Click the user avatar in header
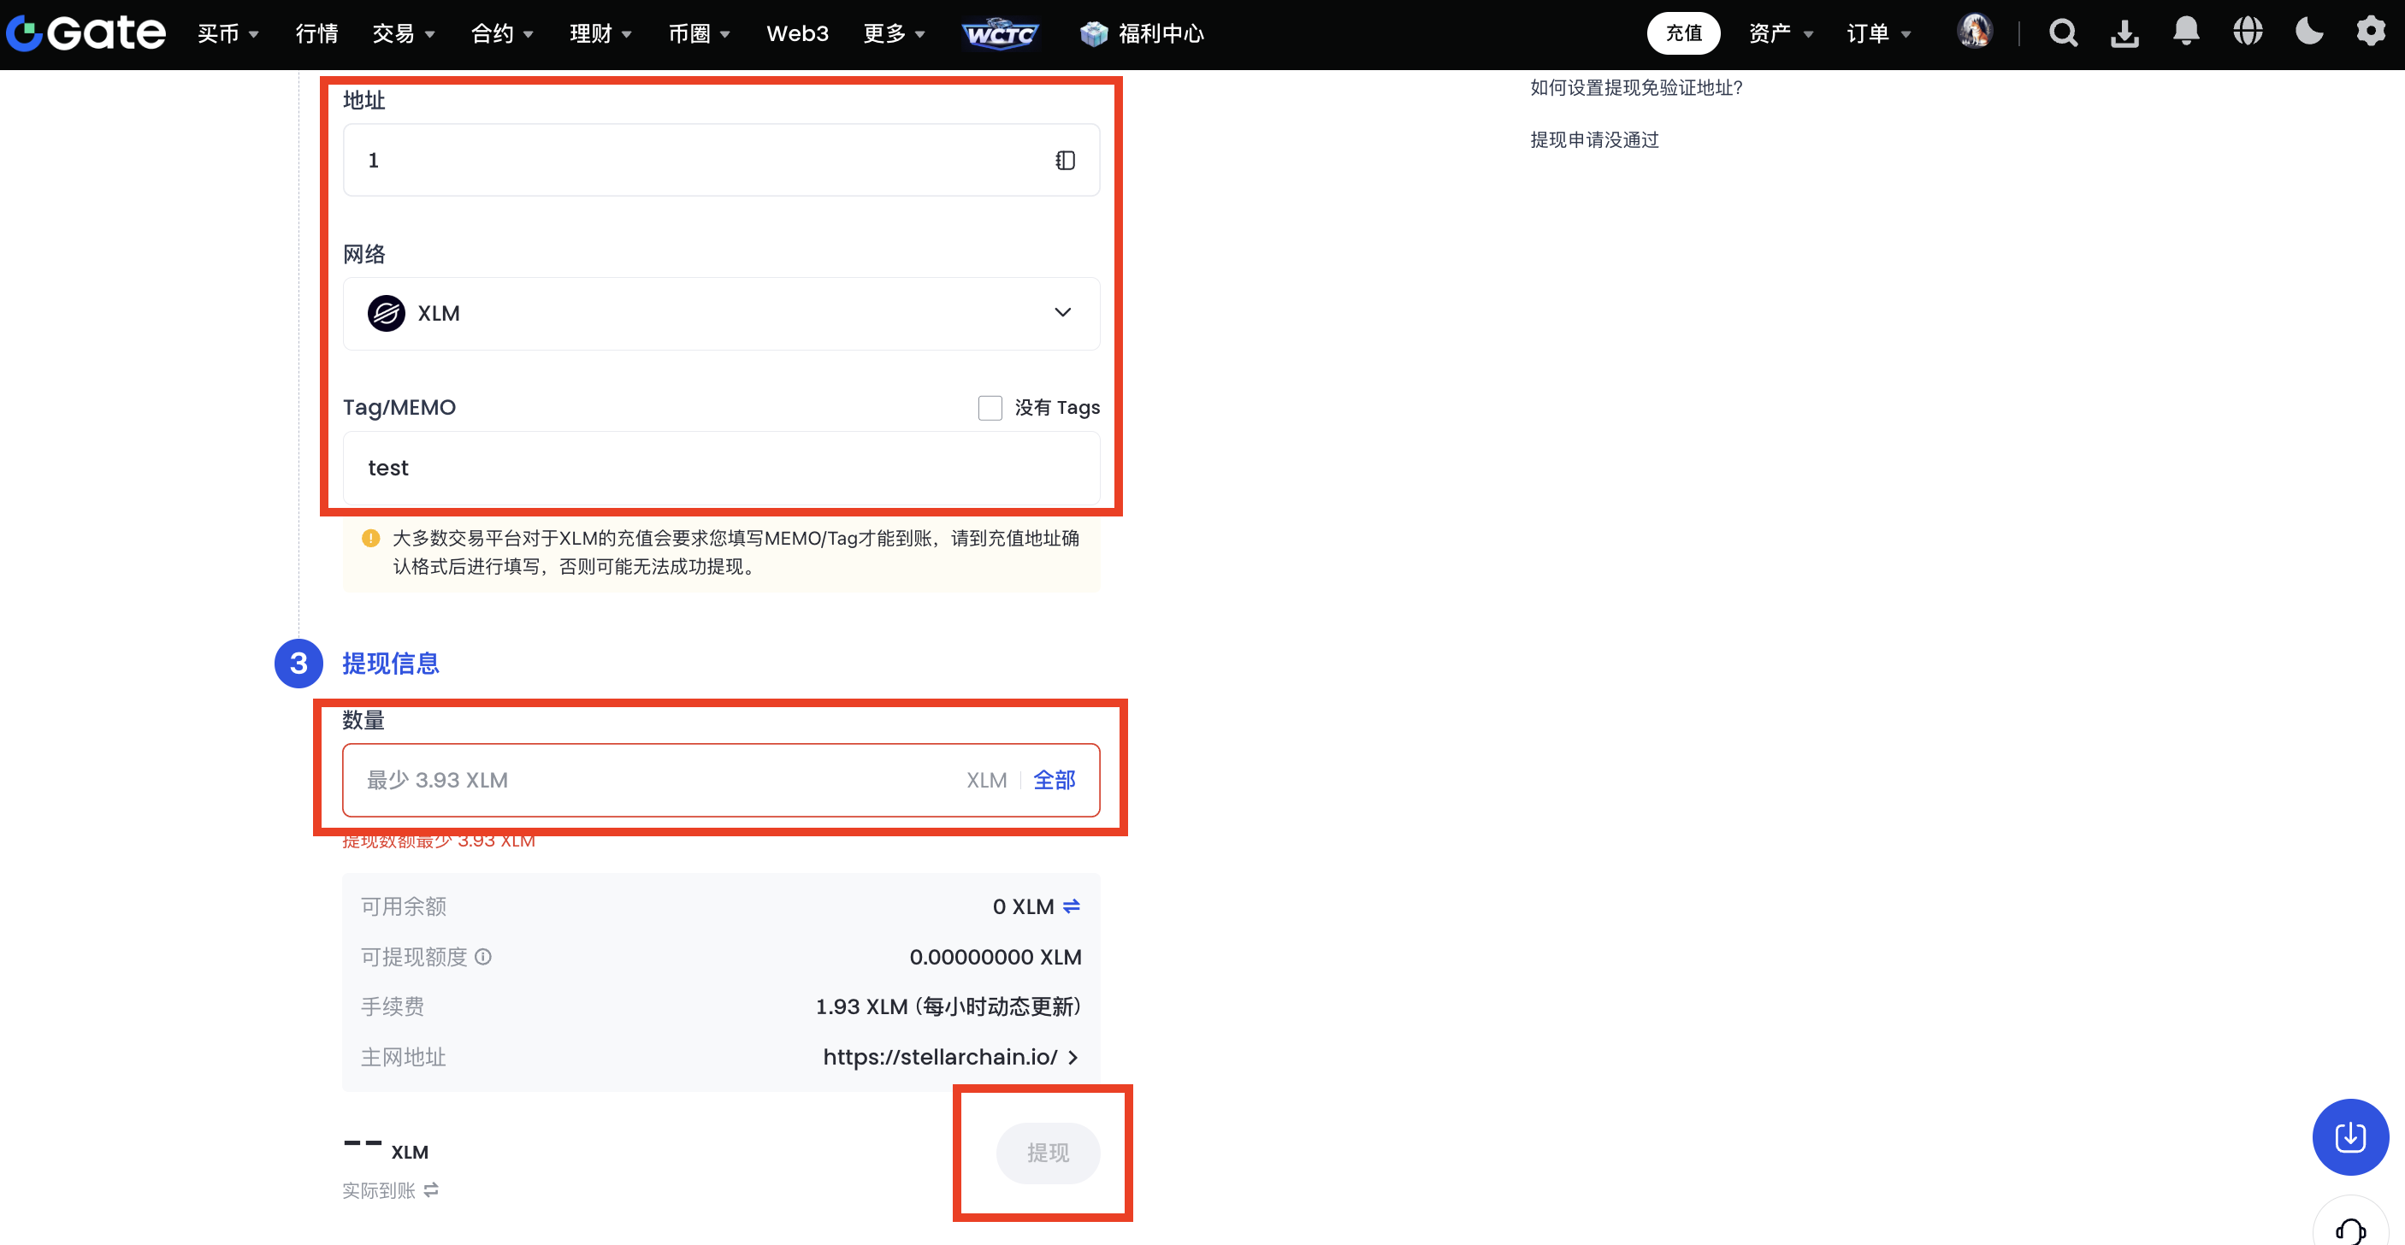The width and height of the screenshot is (2405, 1245). click(x=1975, y=32)
